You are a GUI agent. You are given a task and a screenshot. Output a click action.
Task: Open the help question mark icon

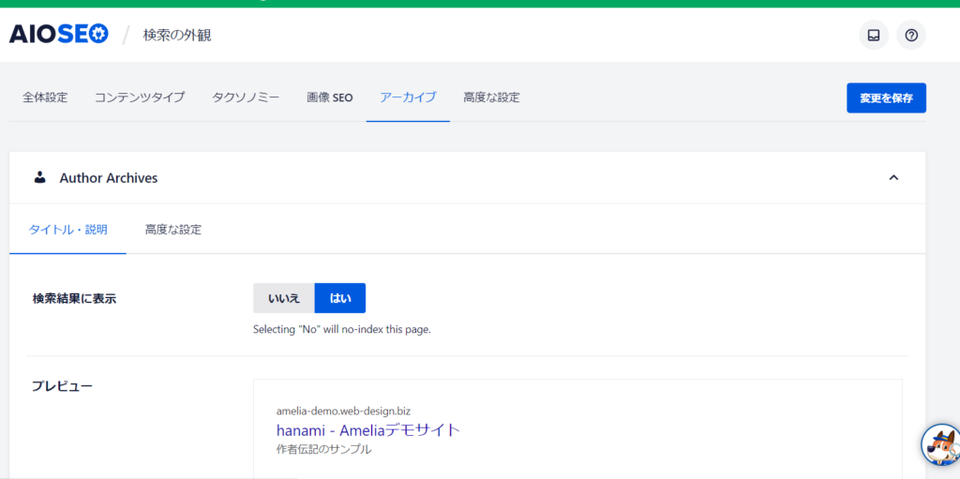[911, 36]
